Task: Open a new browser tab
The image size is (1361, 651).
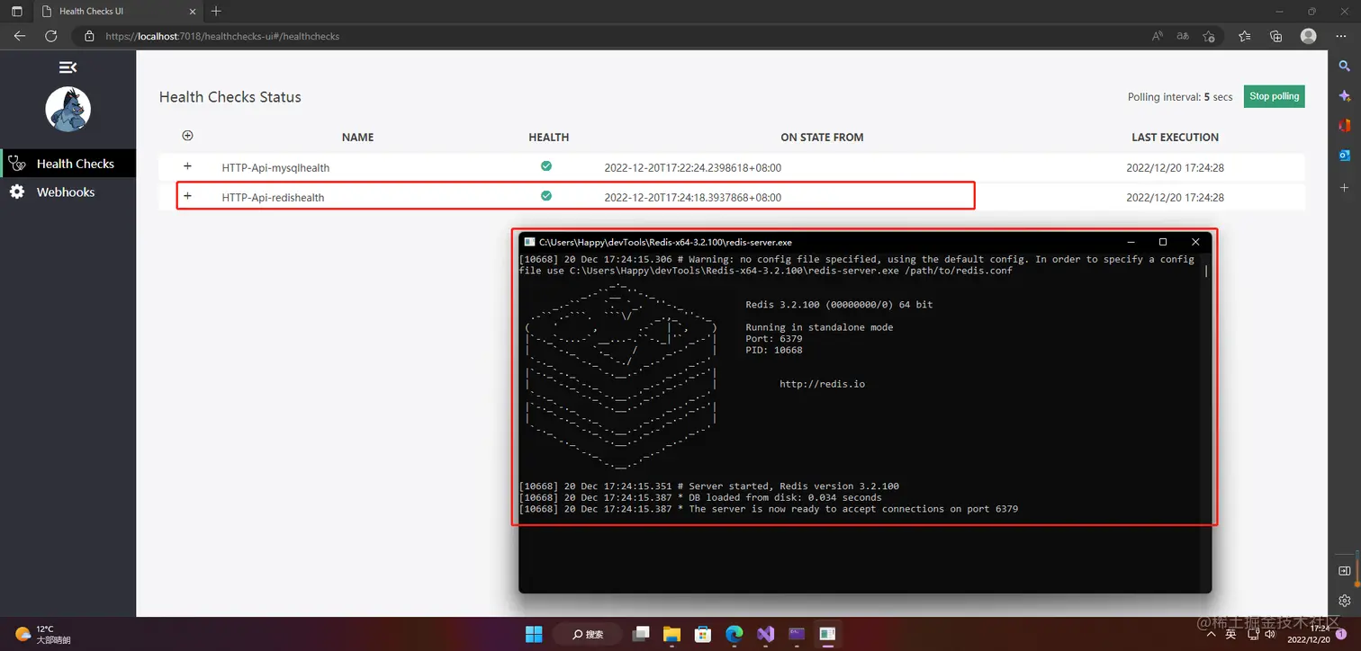Action: 216,12
